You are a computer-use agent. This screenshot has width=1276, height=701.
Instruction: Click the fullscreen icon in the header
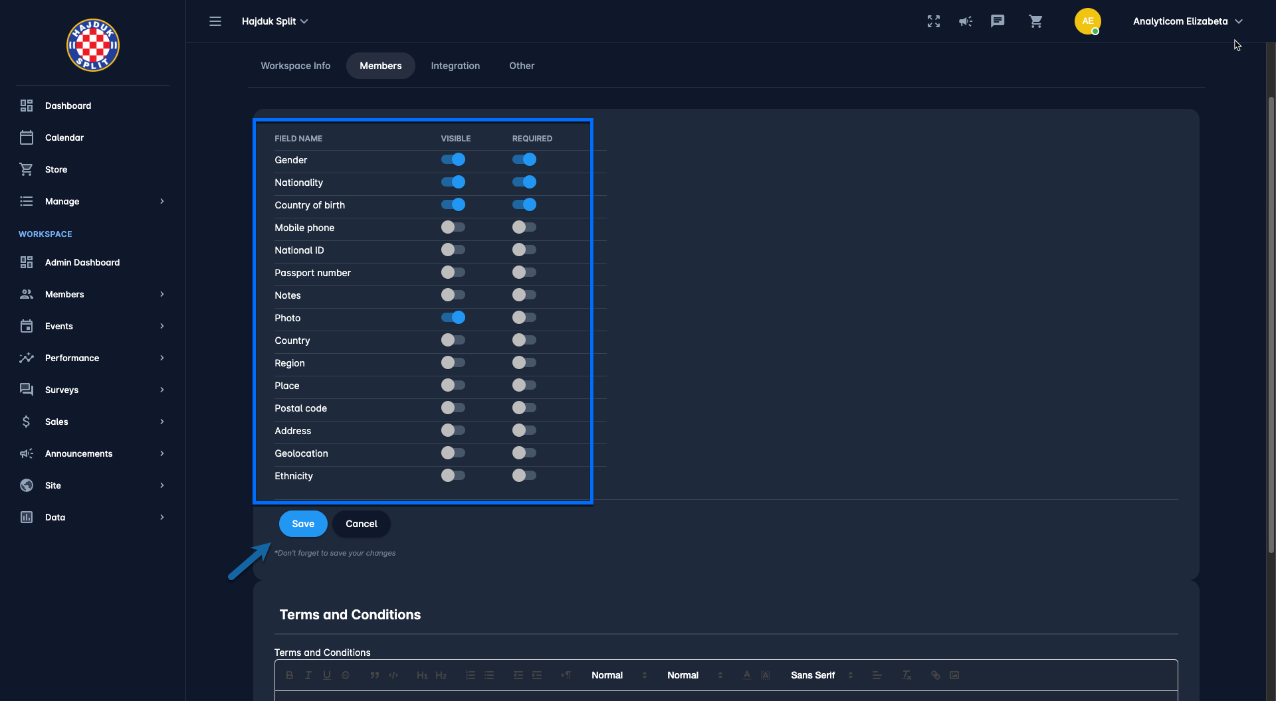(x=934, y=21)
